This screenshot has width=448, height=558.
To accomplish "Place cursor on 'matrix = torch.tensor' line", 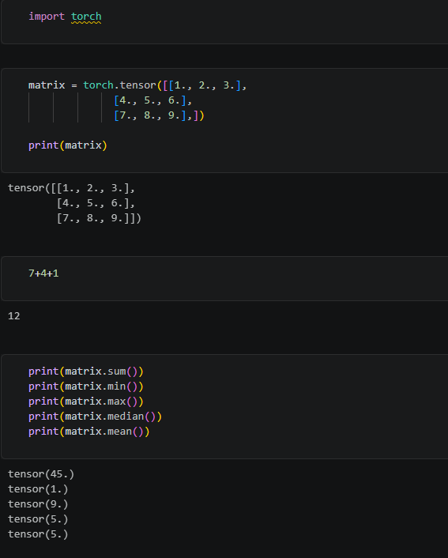I will click(x=137, y=85).
